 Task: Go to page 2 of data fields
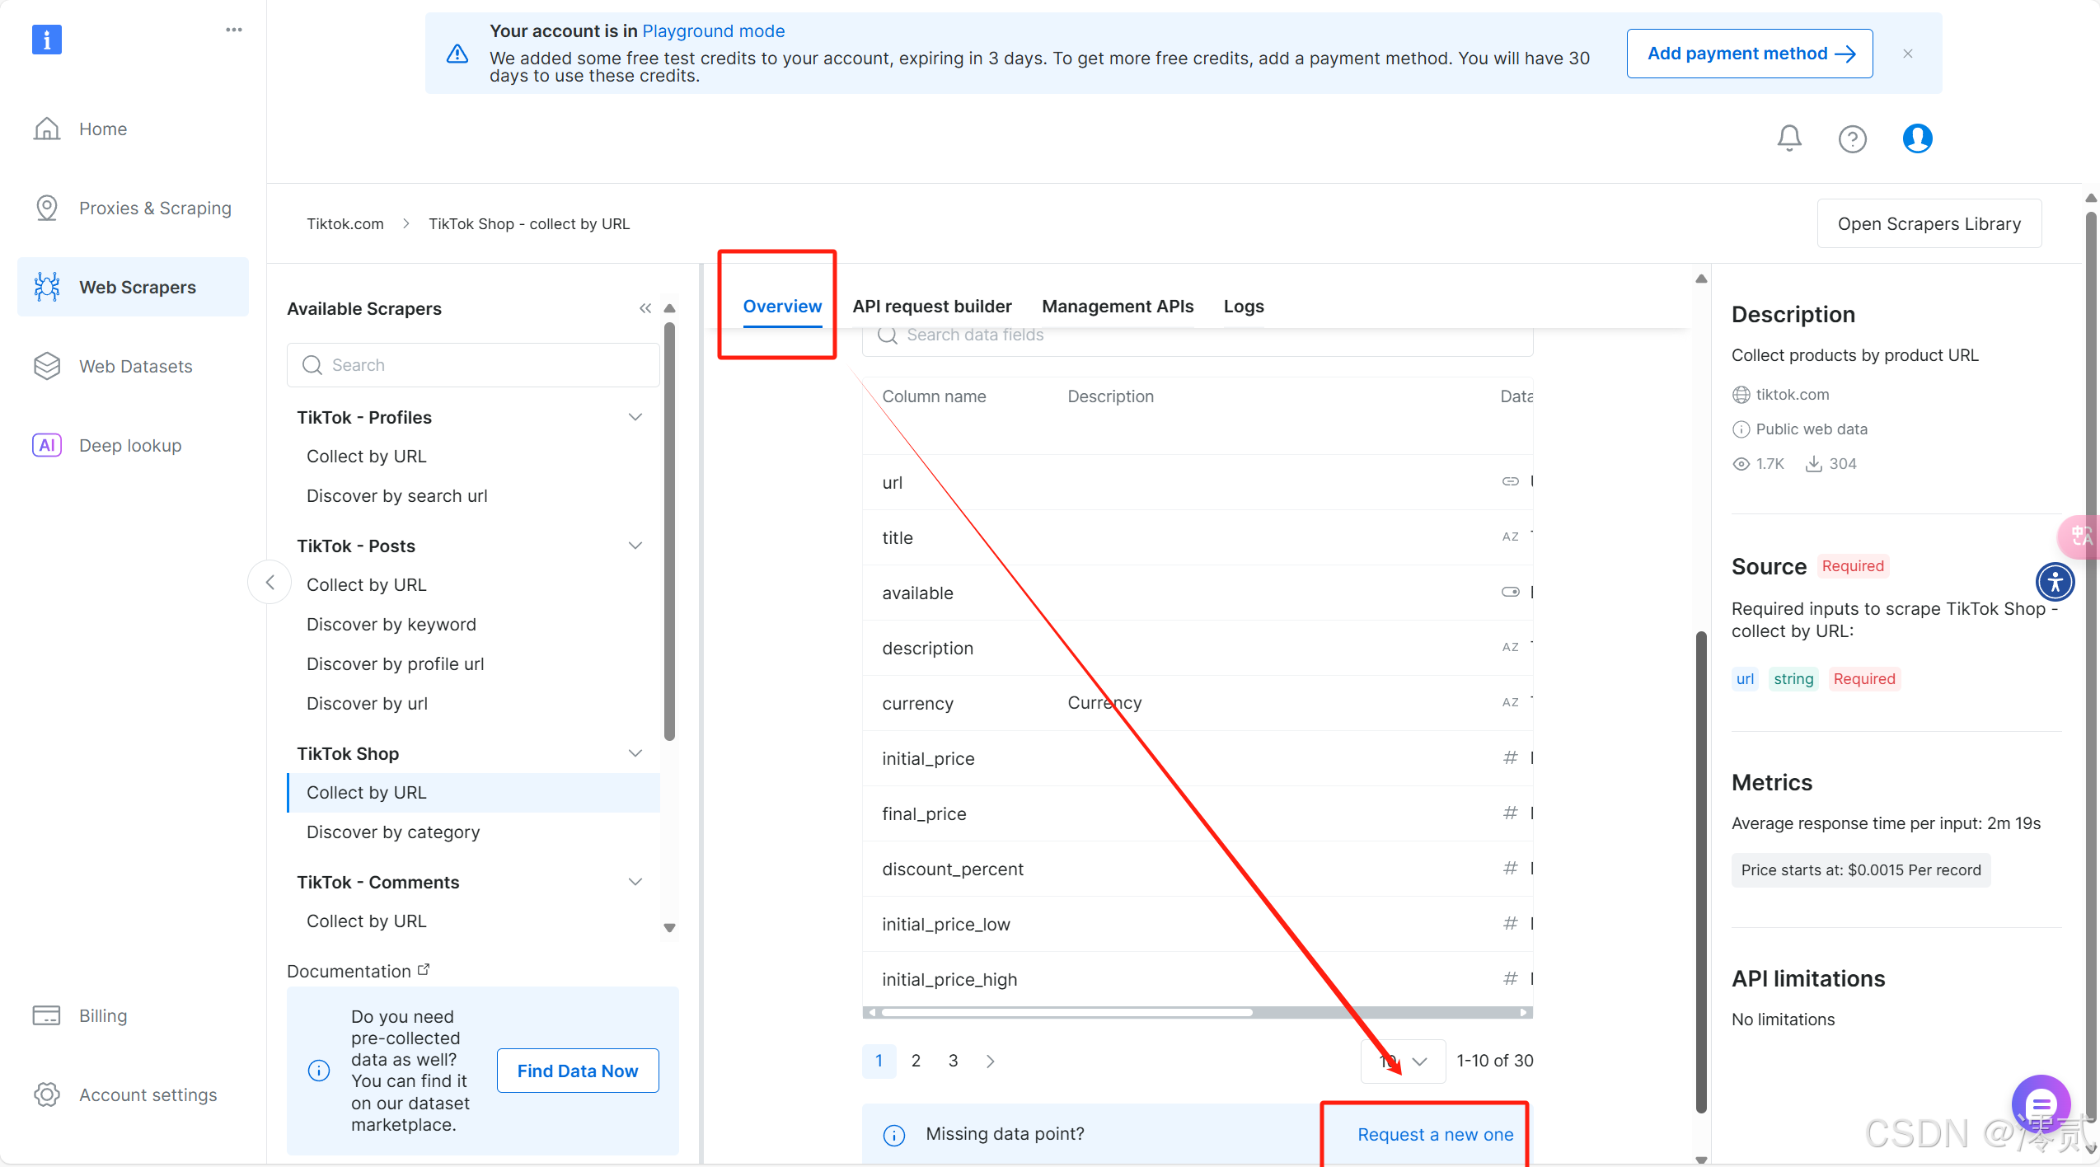[916, 1061]
